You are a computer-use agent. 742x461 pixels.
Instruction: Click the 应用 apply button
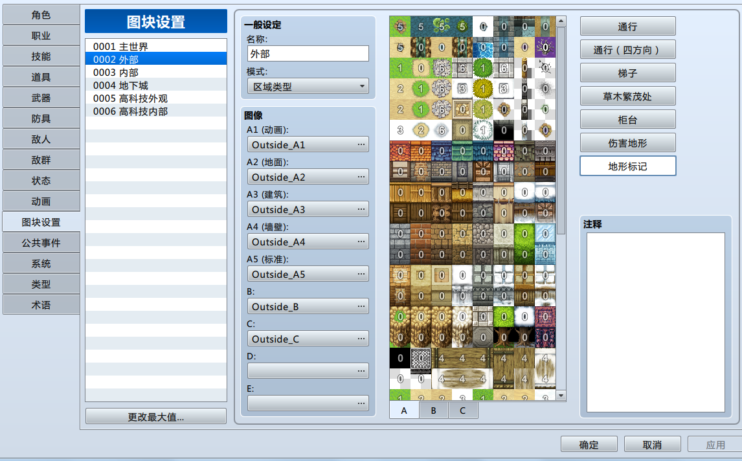tap(715, 444)
